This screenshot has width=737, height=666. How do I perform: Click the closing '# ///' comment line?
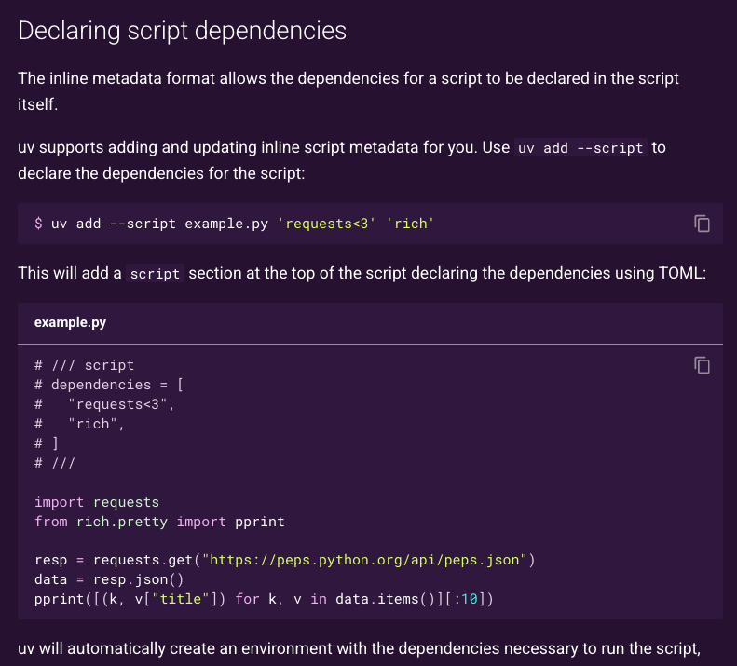click(55, 464)
